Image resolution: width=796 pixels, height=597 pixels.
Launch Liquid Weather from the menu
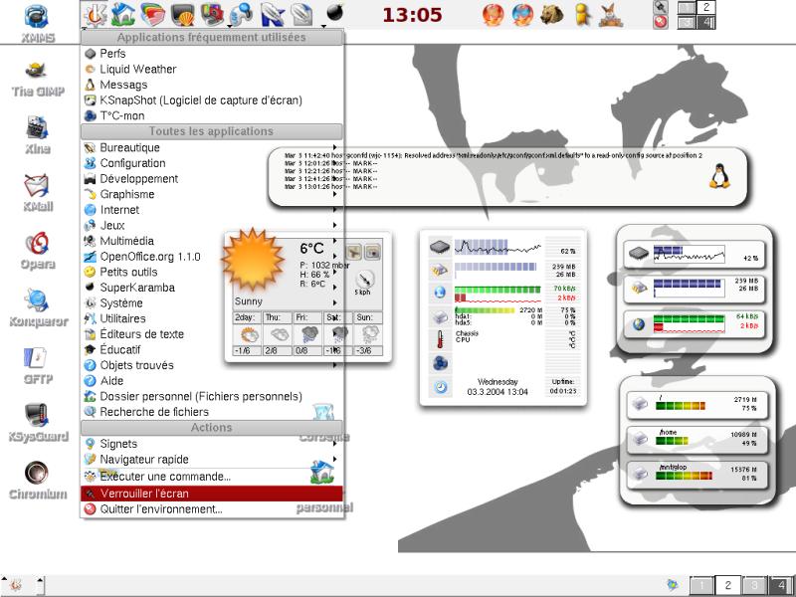click(x=212, y=69)
